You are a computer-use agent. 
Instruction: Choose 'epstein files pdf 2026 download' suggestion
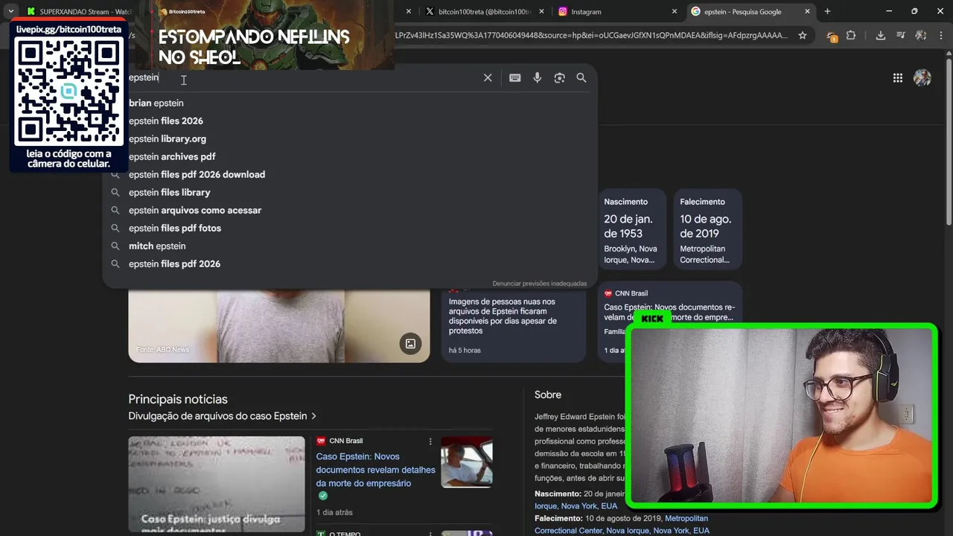[x=197, y=174]
